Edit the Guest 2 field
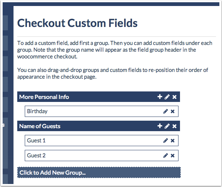The image size is (222, 187). coord(165,156)
